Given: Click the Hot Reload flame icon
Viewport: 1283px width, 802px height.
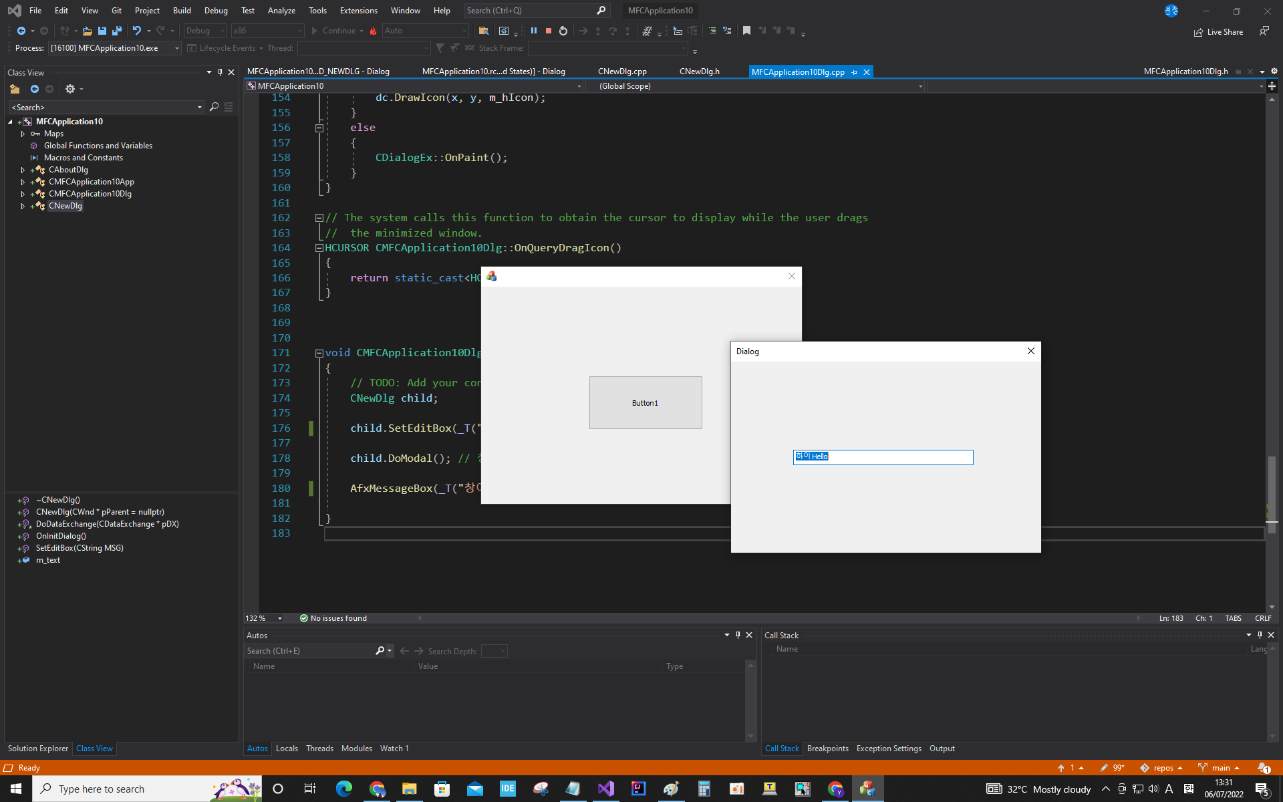Looking at the screenshot, I should pyautogui.click(x=374, y=31).
